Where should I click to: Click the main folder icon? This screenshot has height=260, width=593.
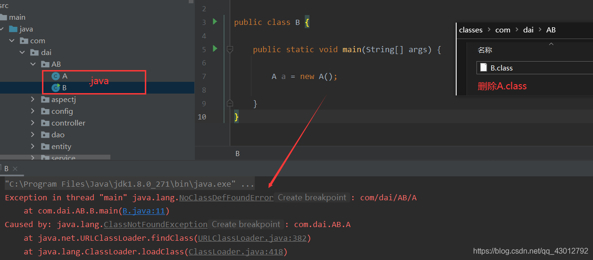pos(3,17)
